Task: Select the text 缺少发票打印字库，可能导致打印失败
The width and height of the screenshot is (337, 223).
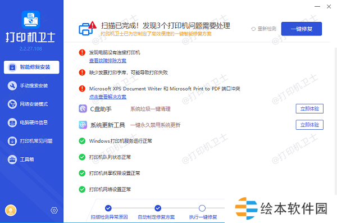Action: [128, 72]
